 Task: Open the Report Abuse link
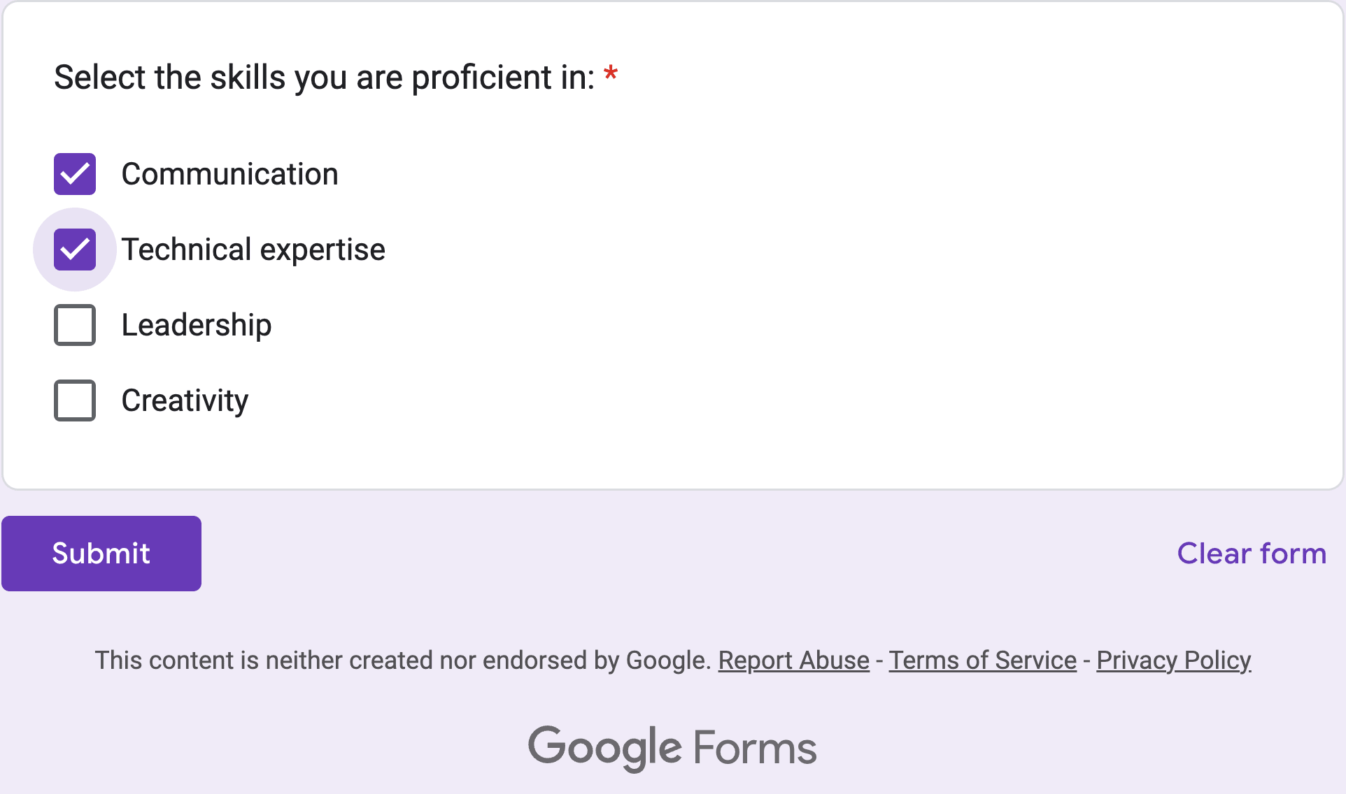pos(793,660)
